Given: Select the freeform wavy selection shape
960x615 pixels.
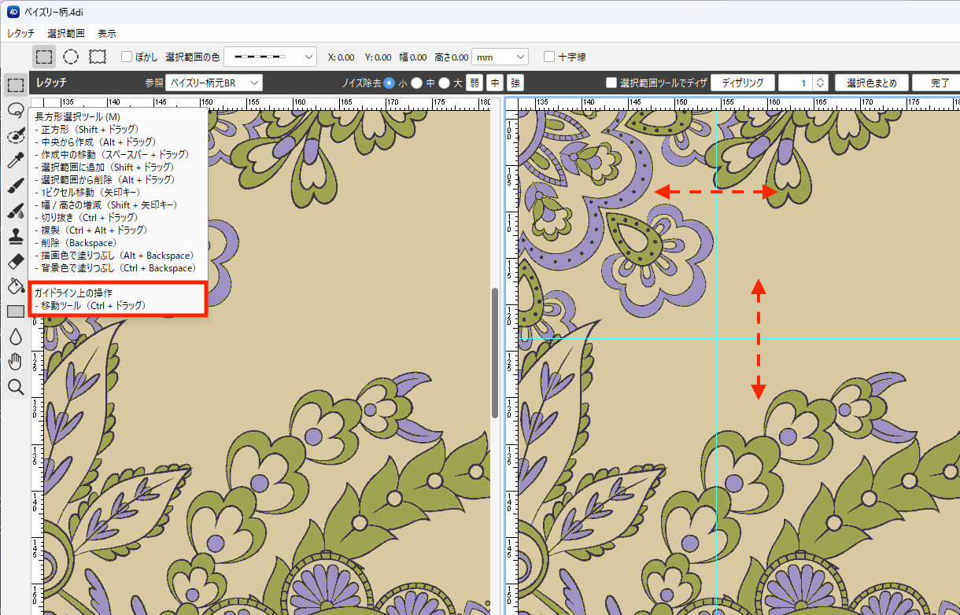Looking at the screenshot, I should [98, 57].
